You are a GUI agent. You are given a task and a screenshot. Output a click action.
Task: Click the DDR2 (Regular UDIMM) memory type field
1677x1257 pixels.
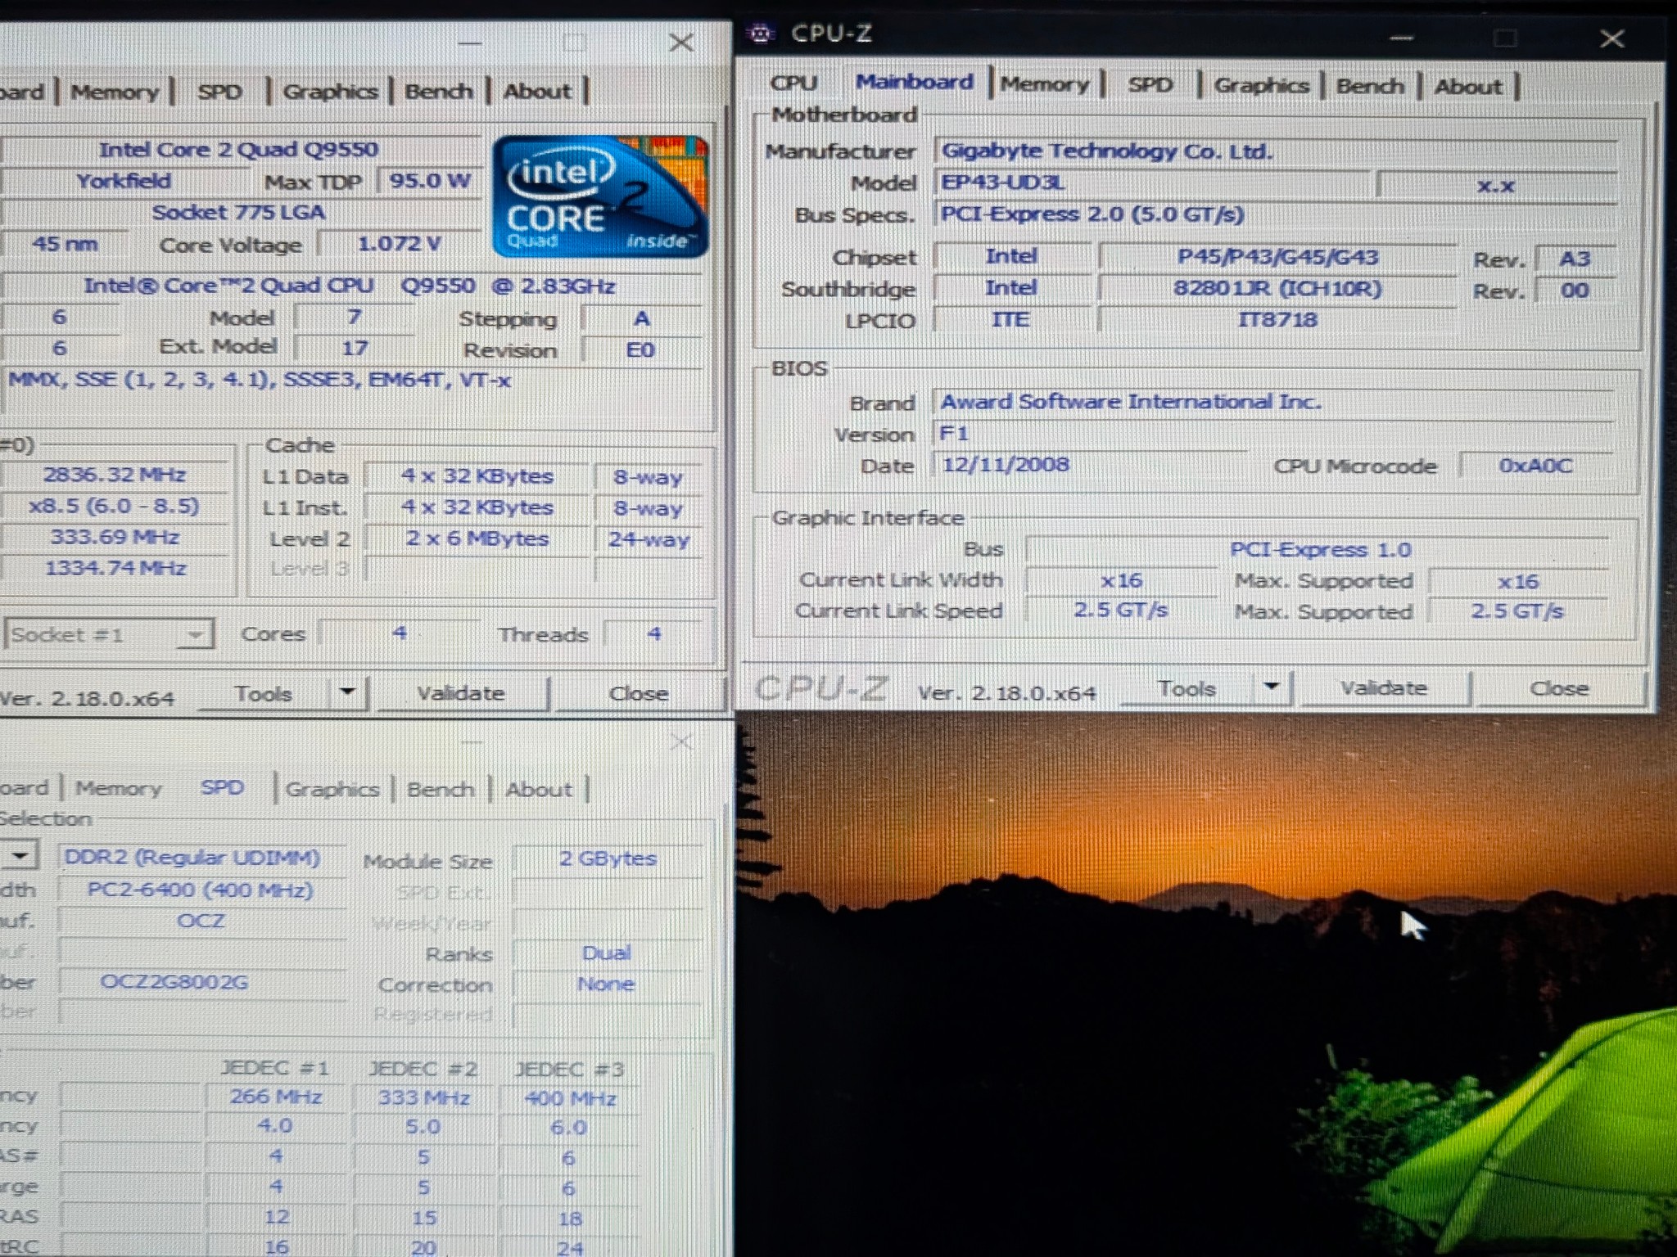(201, 858)
